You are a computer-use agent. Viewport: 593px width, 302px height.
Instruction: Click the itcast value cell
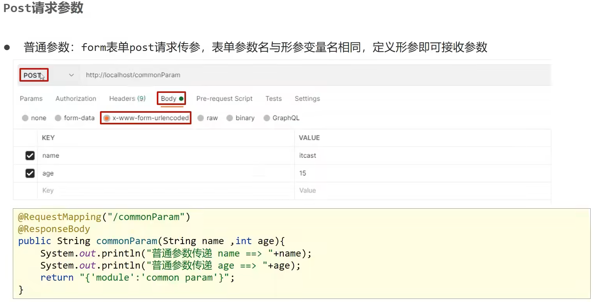tap(423, 155)
